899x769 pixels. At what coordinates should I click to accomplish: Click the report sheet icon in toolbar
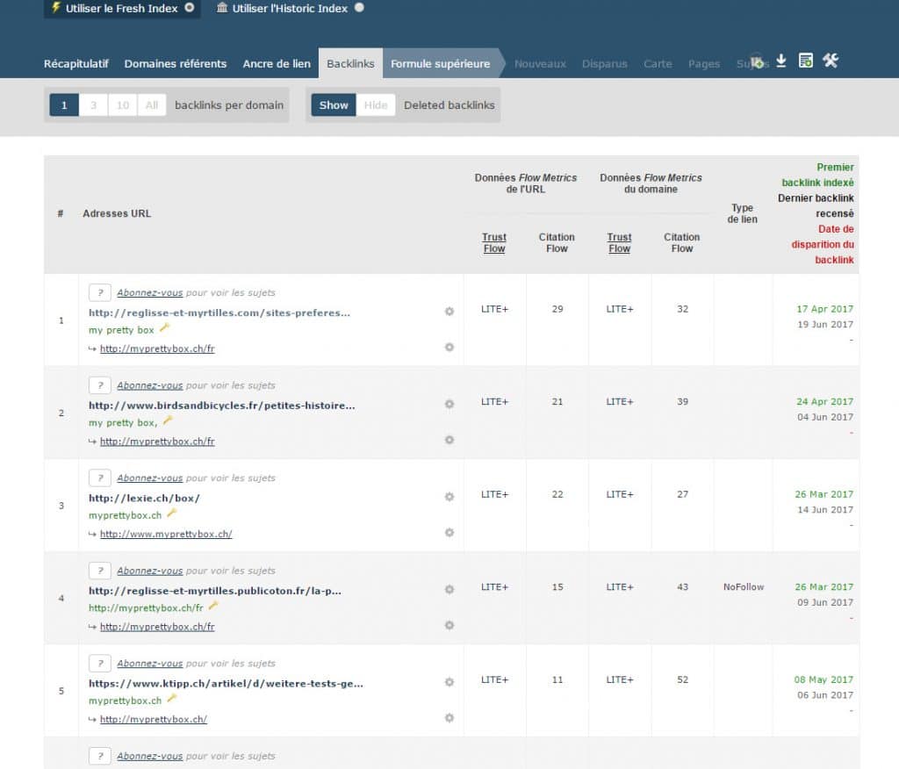coord(806,61)
